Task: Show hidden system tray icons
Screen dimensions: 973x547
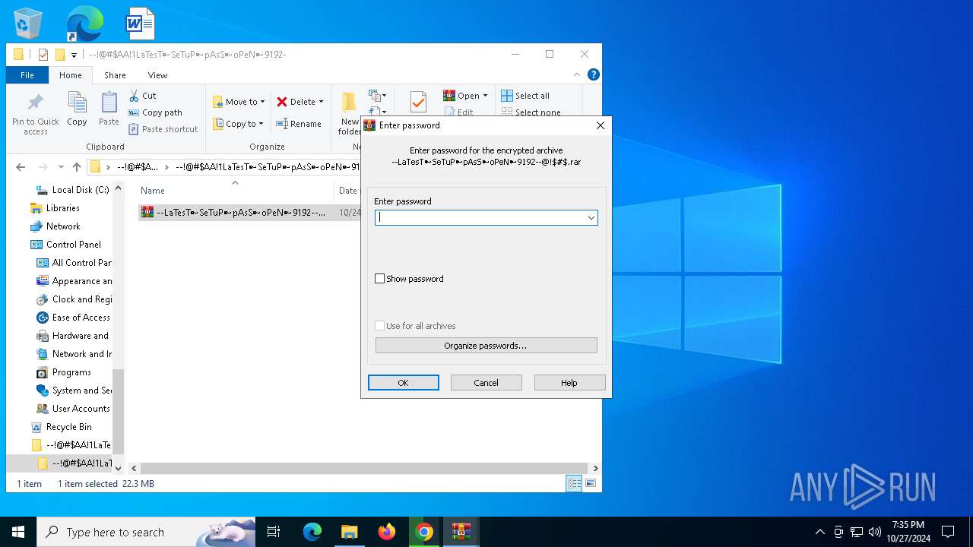Action: [x=819, y=532]
